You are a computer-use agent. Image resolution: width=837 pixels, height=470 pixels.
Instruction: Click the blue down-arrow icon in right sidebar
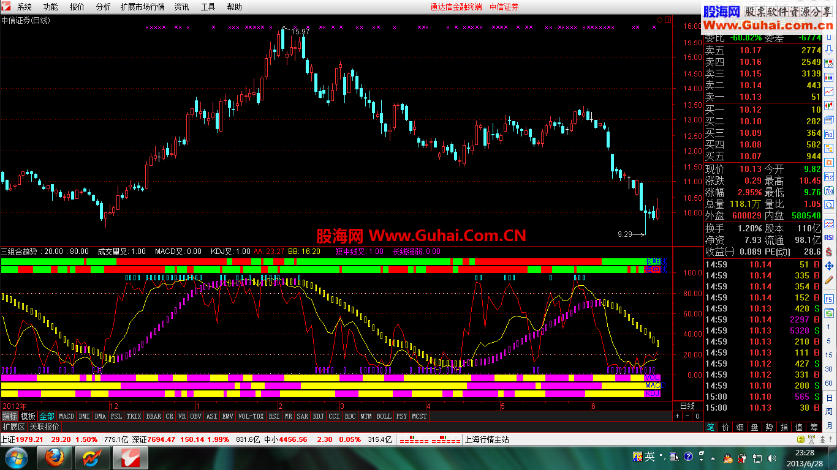[828, 50]
